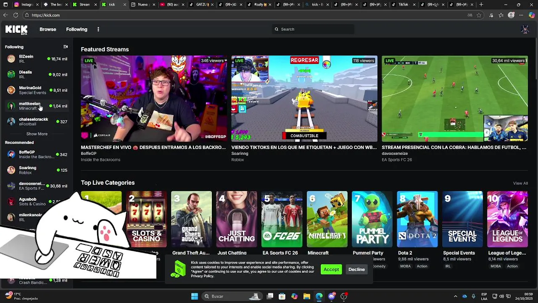Open chaleselcrackk eFootball channel in sidebar
Viewport: 538px width, 303px height.
click(37, 122)
